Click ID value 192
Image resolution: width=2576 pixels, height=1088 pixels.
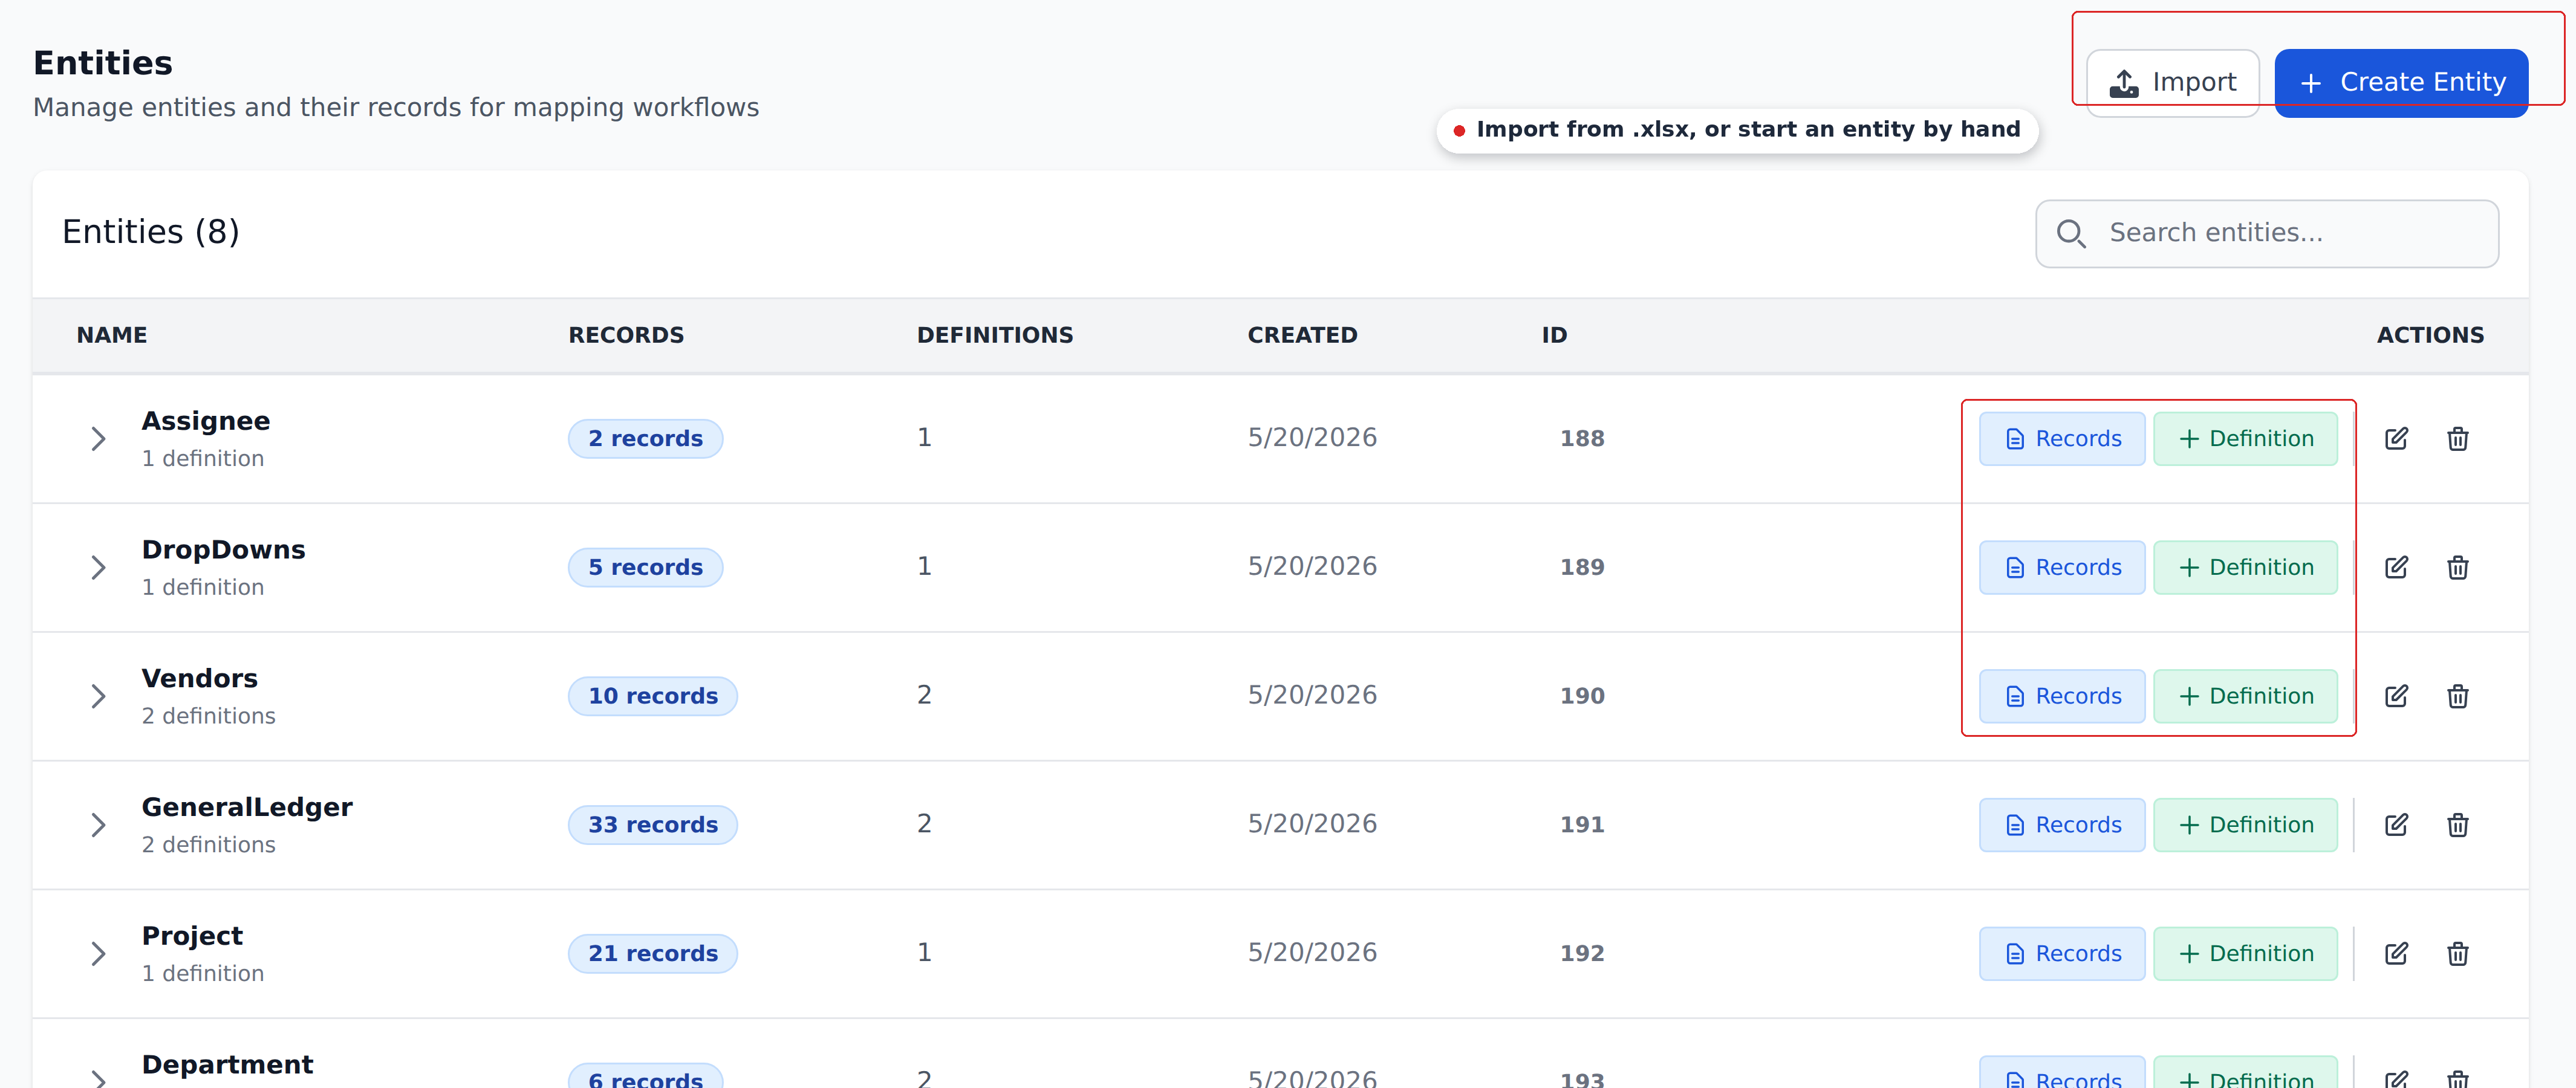[x=1582, y=953]
